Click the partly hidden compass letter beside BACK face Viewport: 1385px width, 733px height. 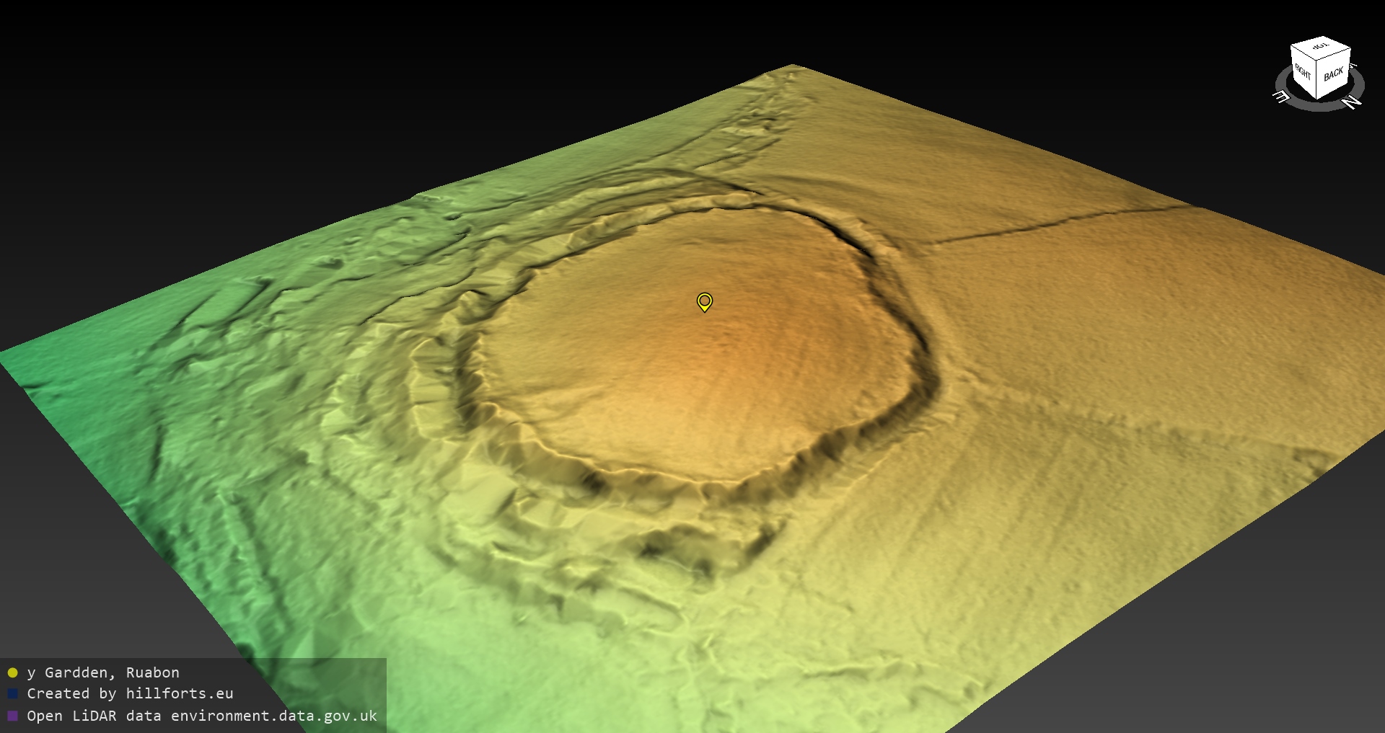pos(1353,66)
